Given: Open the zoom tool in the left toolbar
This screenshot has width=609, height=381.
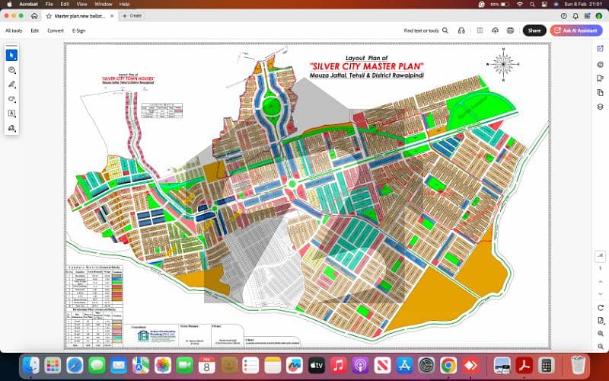Looking at the screenshot, I should click(x=12, y=70).
